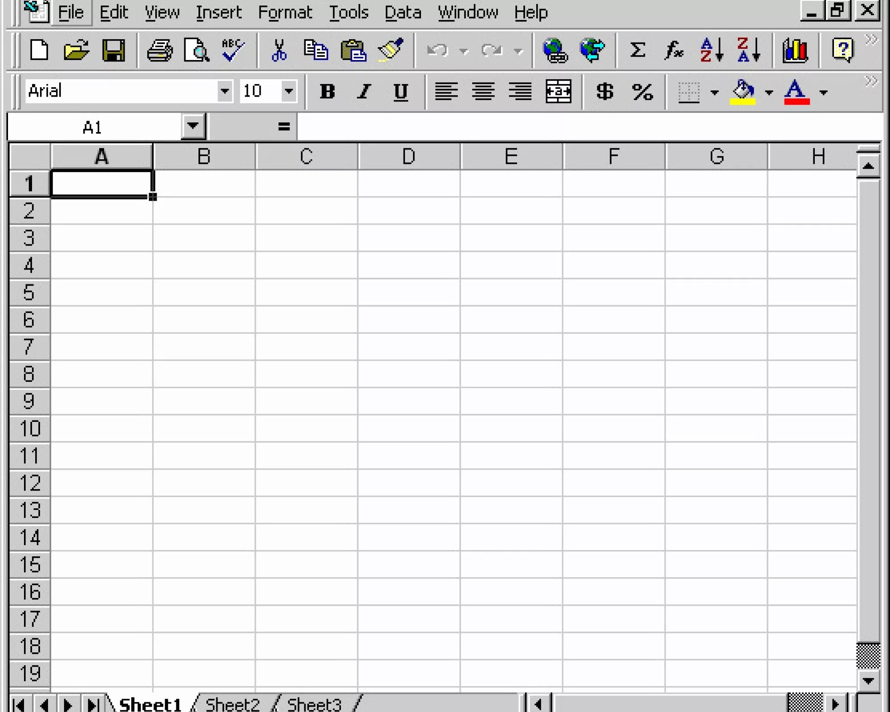Toggle Bold formatting button
This screenshot has height=712, width=890.
(x=328, y=92)
